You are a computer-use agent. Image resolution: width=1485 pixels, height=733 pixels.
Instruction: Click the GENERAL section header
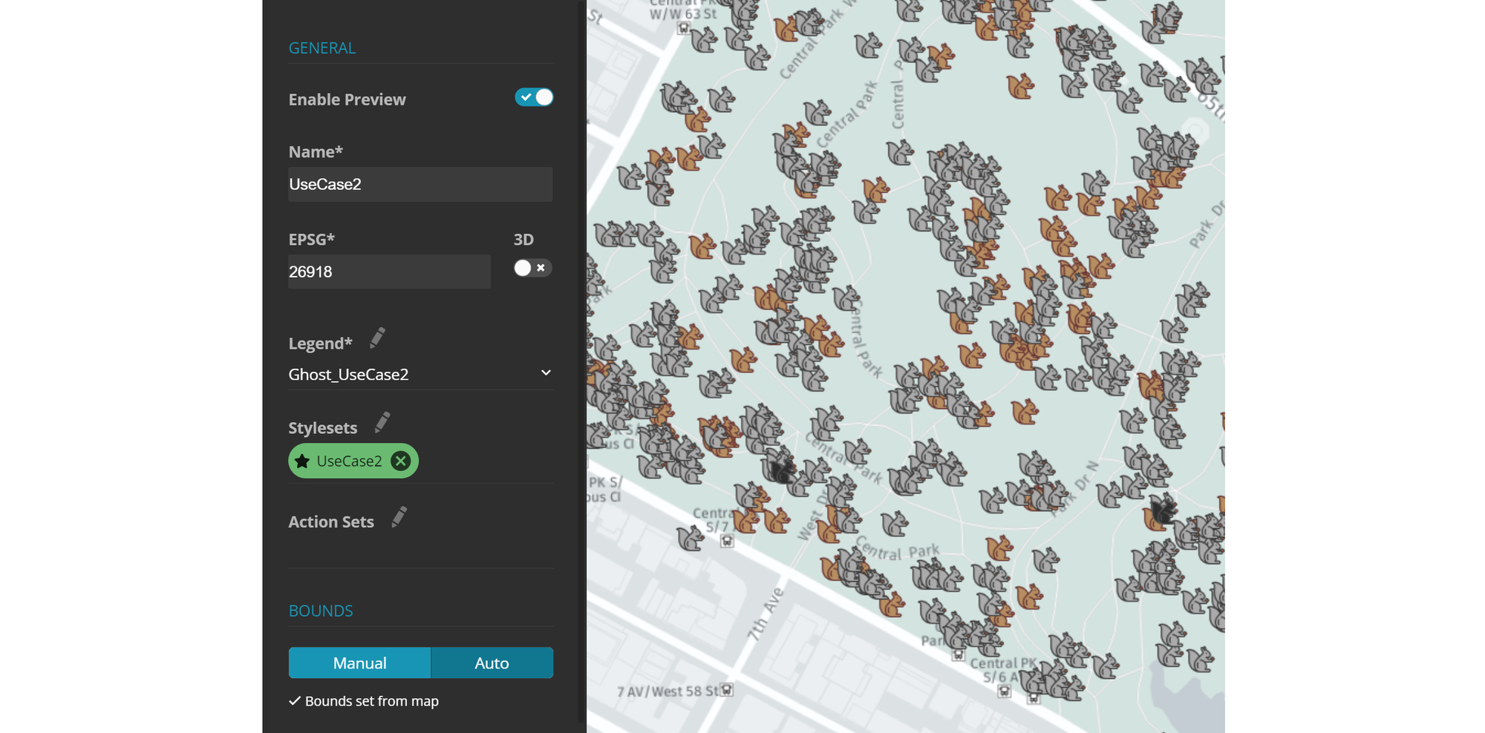(x=322, y=47)
